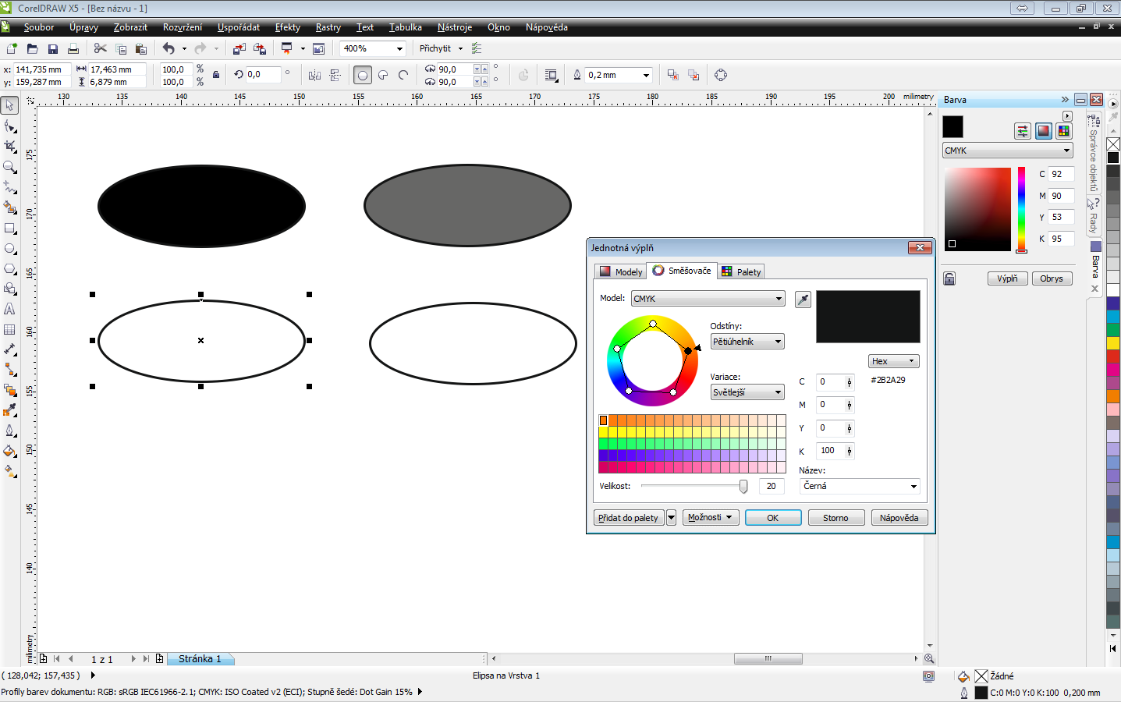Click the OK button in dialog
The image size is (1121, 702).
[773, 518]
